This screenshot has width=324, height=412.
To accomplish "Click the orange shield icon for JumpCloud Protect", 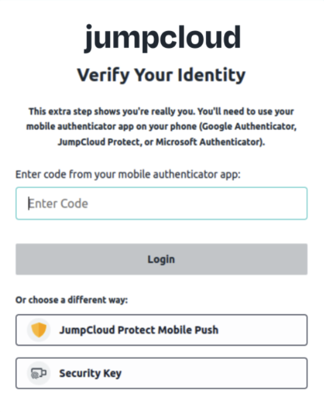I will [39, 330].
